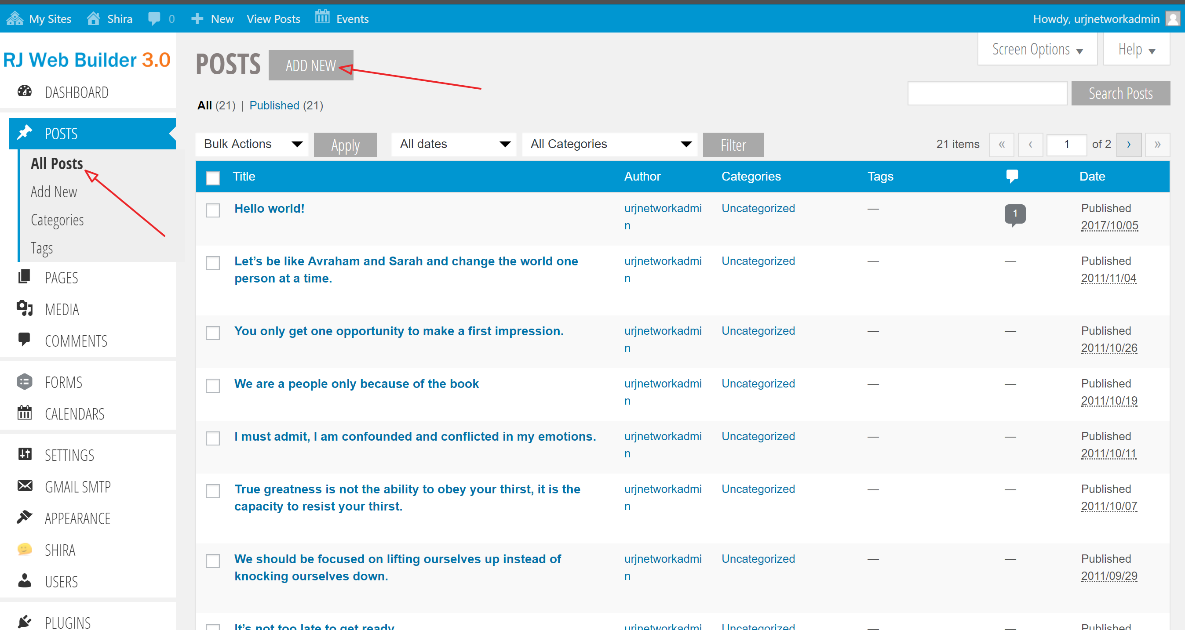Click the Gmail SMTP envelope icon
Screen dimensions: 1185x630
coord(24,486)
